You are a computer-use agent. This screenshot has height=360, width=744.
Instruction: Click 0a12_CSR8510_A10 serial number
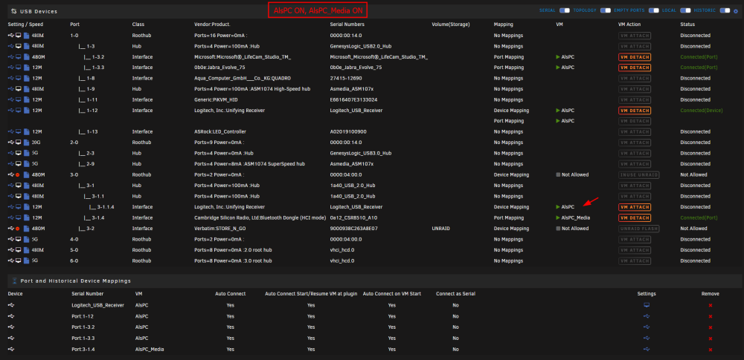[353, 218]
